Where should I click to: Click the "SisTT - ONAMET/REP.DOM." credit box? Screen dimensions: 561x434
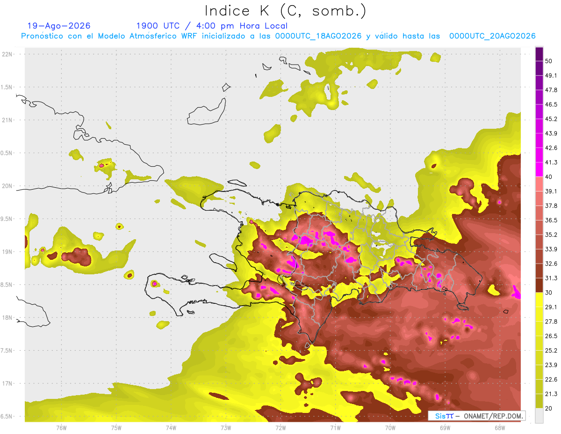478,416
